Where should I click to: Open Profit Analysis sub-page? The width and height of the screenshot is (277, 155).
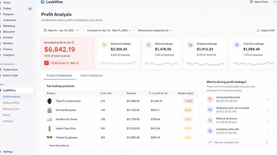pos(11,97)
